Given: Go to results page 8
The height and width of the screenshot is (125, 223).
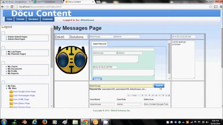Looking at the screenshot, I should [163, 95].
